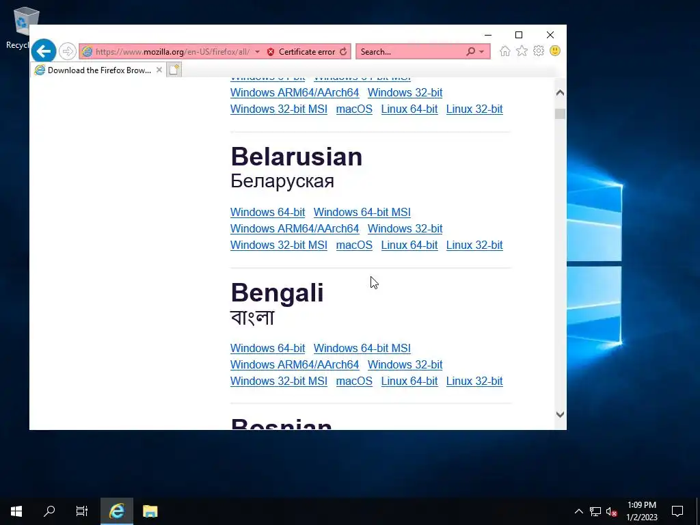Expand the address bar URL history dropdown
This screenshot has height=525, width=700.
(257, 52)
